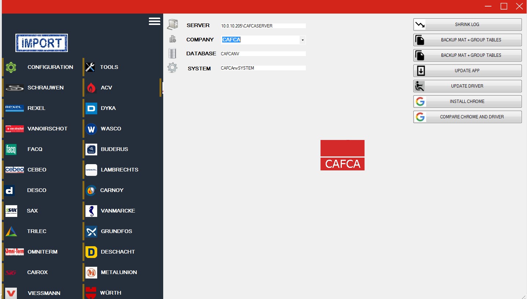
Task: Select the Vanmarcke seahorse icon
Action: coord(91,211)
